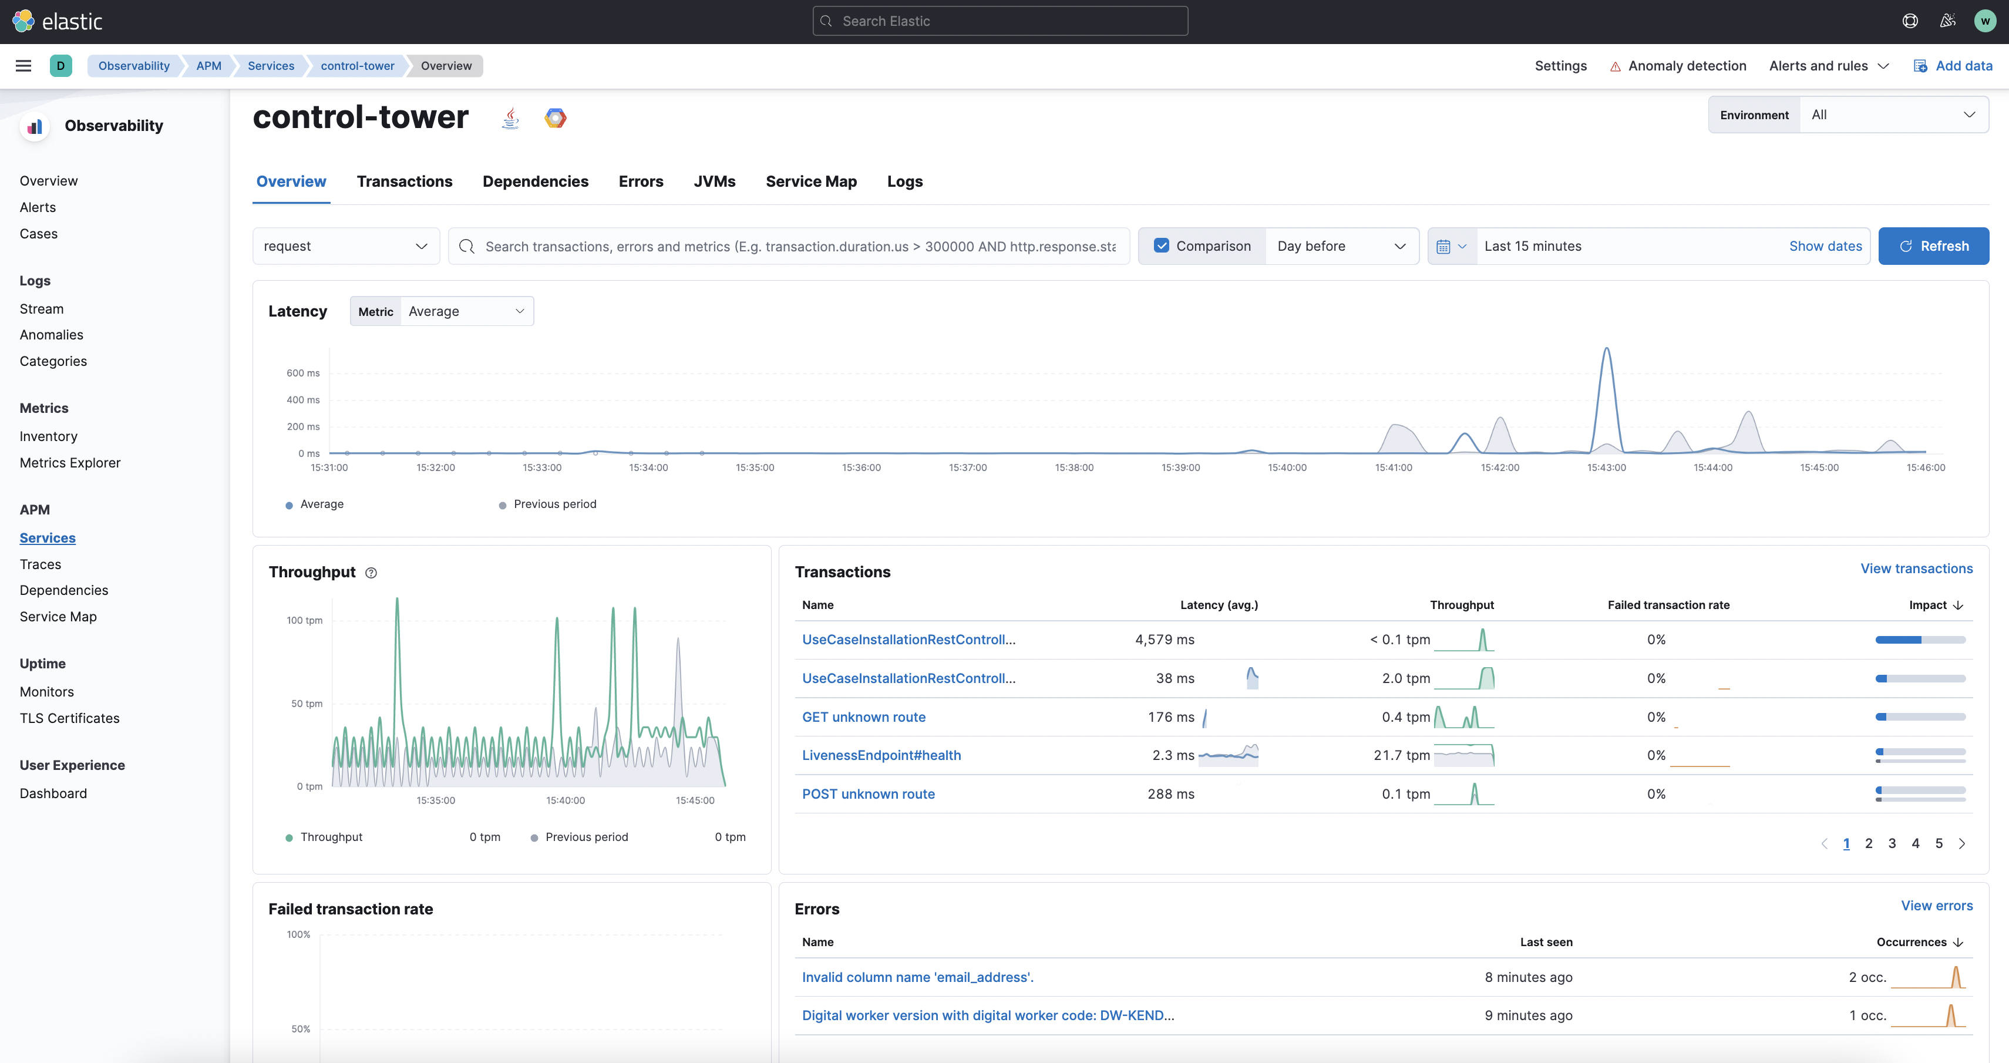The image size is (2009, 1063).
Task: Open Anomalies under Logs in sidebar
Action: tap(52, 335)
